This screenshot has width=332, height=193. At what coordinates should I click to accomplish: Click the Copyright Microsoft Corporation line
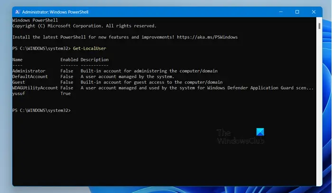(84, 26)
